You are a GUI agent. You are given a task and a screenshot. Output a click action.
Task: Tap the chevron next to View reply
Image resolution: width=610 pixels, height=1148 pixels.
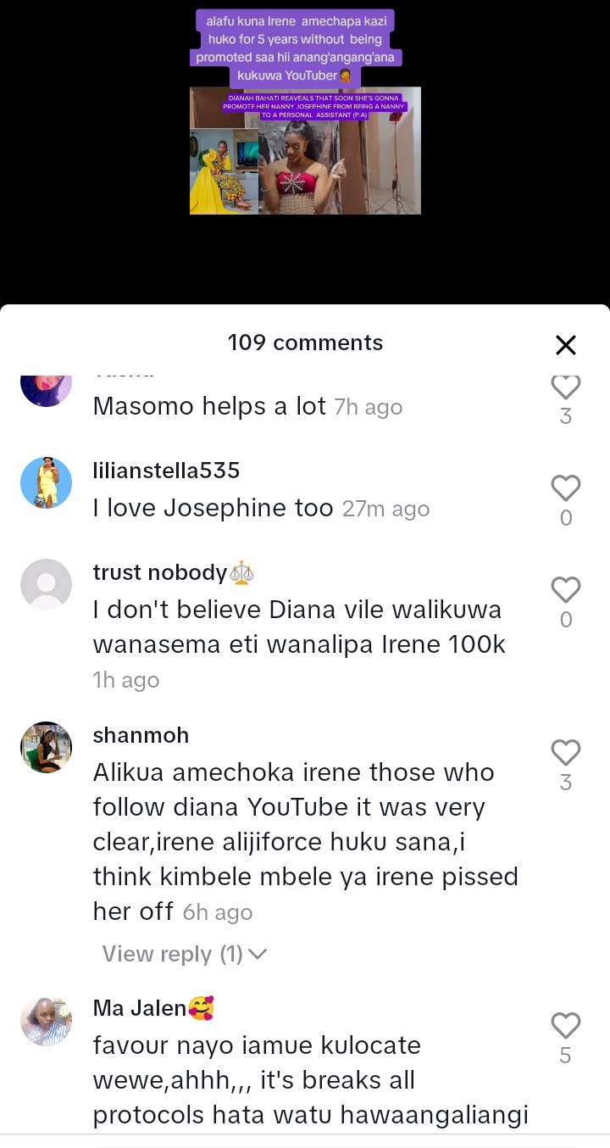pos(258,955)
